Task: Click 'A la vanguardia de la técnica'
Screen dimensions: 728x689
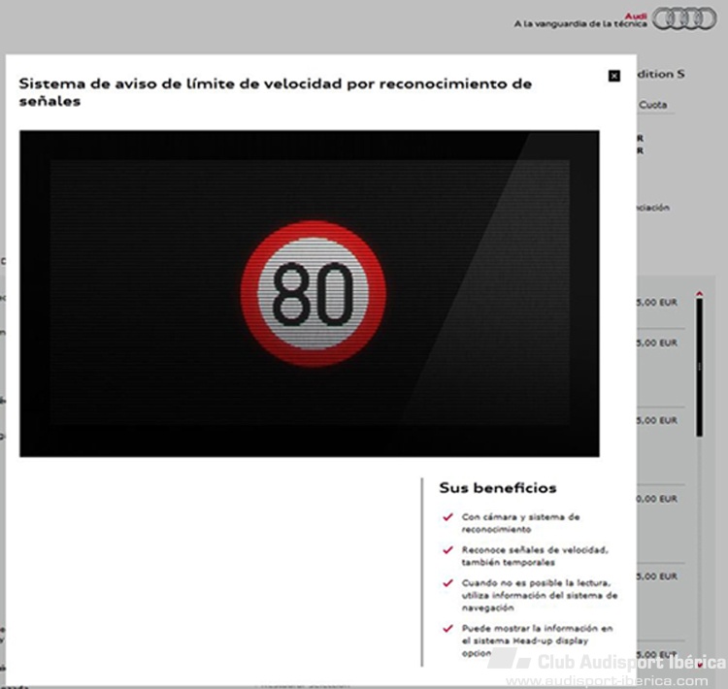Action: 579,24
